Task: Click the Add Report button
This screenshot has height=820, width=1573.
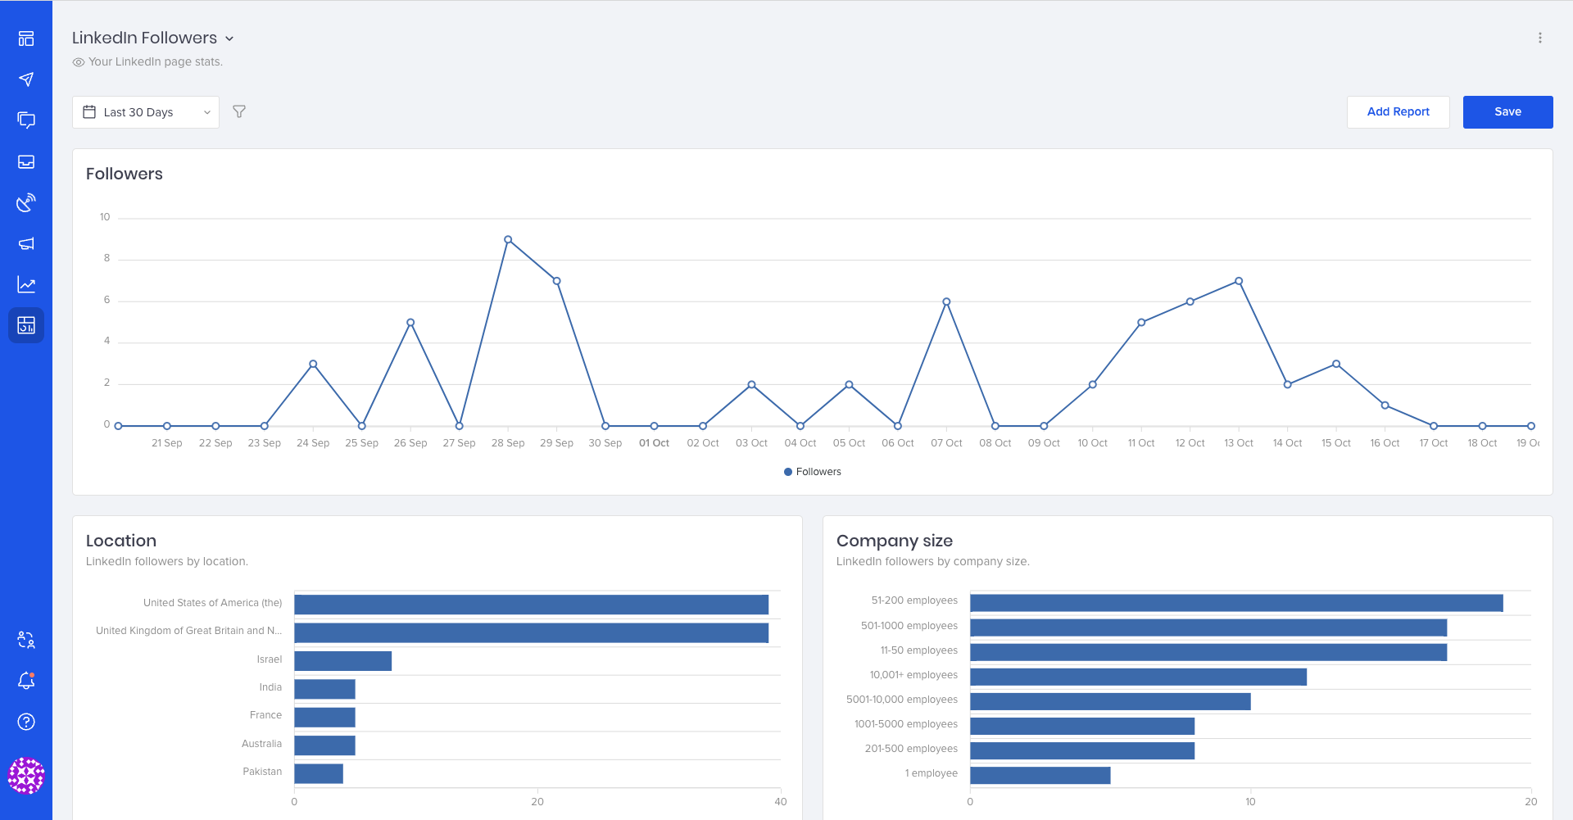Action: pyautogui.click(x=1398, y=111)
